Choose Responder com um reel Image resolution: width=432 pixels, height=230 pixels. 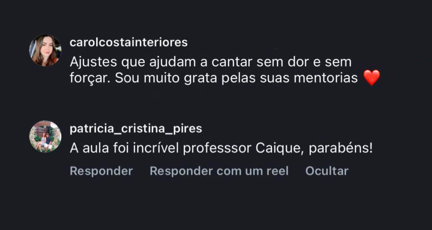click(219, 171)
